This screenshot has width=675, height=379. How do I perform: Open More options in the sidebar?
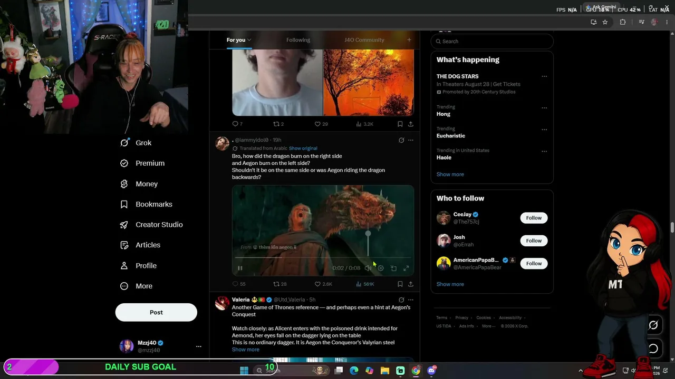click(136, 286)
